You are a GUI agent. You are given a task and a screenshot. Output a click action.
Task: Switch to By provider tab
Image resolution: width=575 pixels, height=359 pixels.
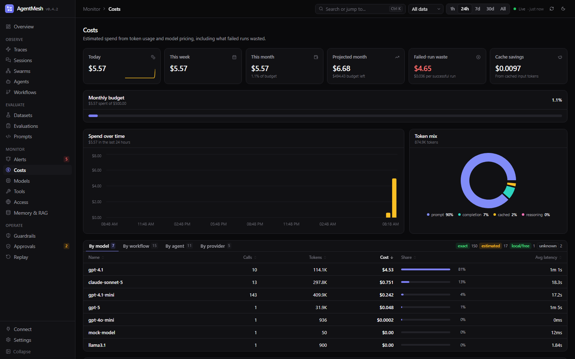pos(216,246)
